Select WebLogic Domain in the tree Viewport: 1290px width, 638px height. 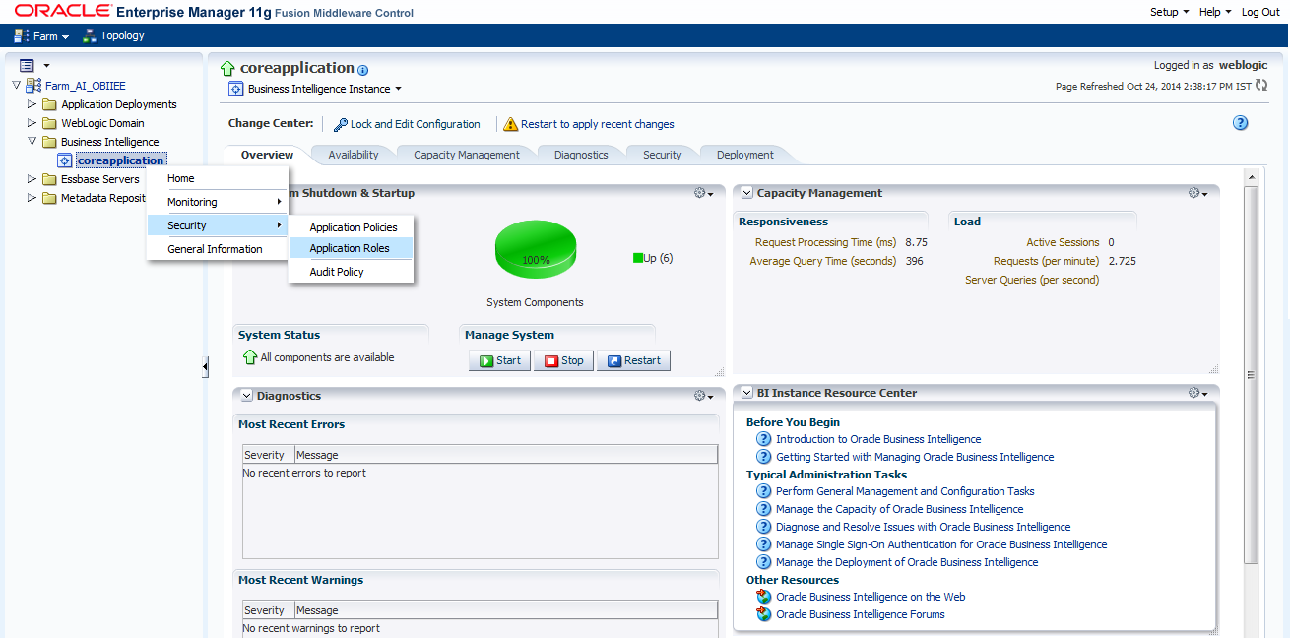click(102, 123)
